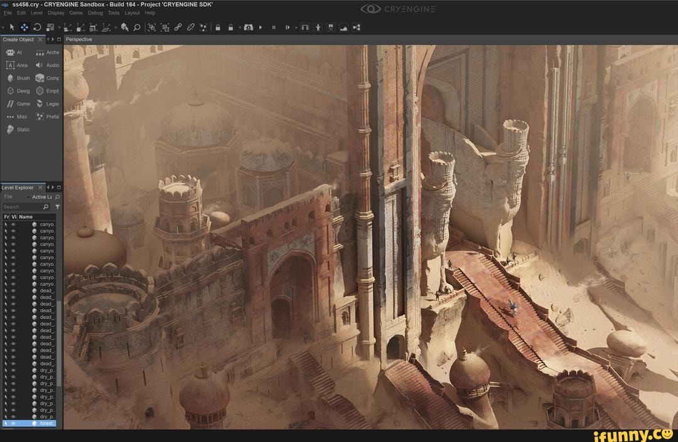Open the File menu in Level Explorer
Viewport: 678px width, 442px height.
click(x=8, y=197)
